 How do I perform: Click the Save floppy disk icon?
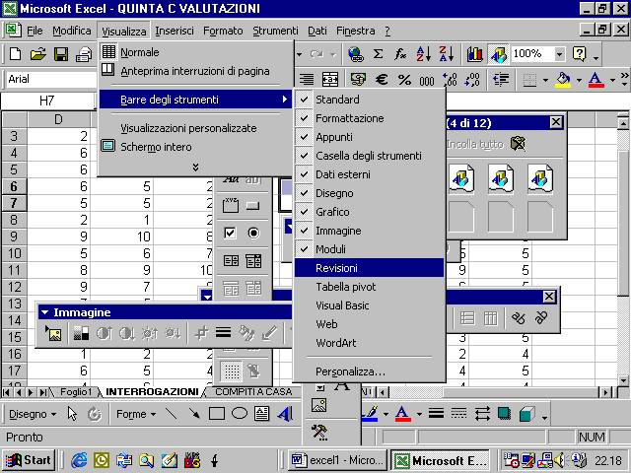pyautogui.click(x=61, y=54)
